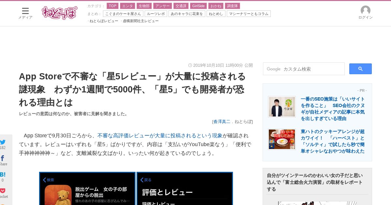Select the おかね category tab
The image size is (391, 205).
(216, 6)
